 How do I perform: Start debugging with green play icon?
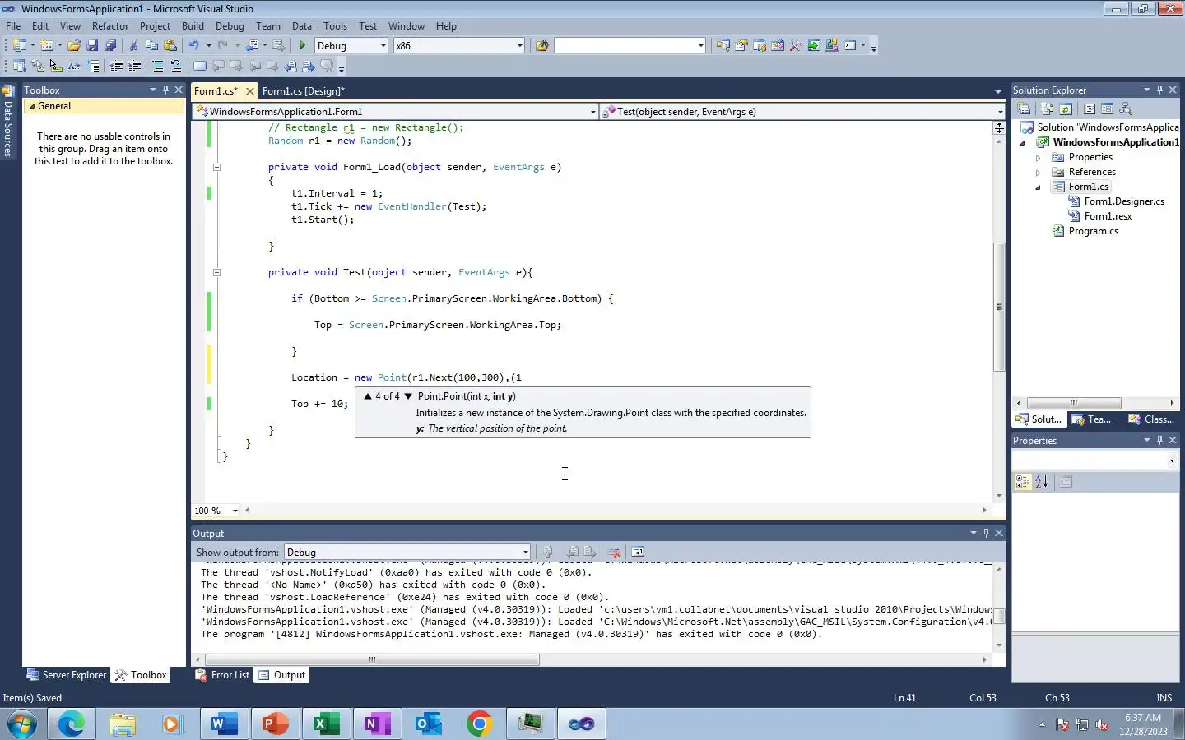(x=303, y=46)
